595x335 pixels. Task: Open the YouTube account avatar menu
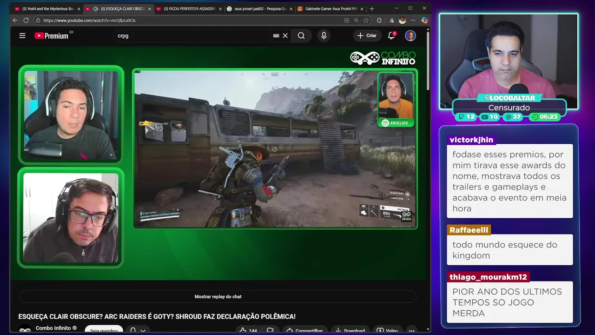coord(410,36)
